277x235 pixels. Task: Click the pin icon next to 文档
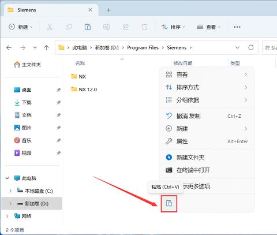[59, 115]
